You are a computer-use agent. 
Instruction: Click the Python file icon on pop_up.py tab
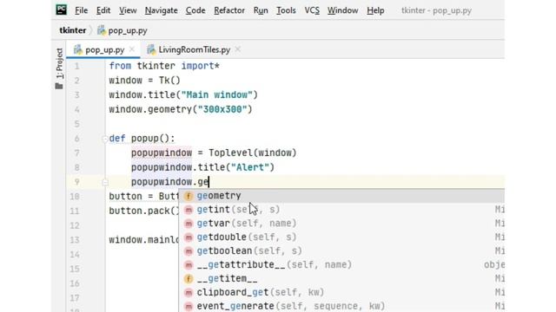(x=78, y=49)
